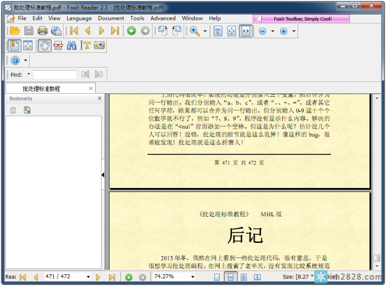The image size is (386, 286).
Task: Click the Open file folder icon
Action: pos(14,31)
